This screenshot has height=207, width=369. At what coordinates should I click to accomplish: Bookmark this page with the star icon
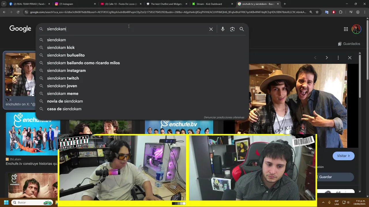pos(317,12)
